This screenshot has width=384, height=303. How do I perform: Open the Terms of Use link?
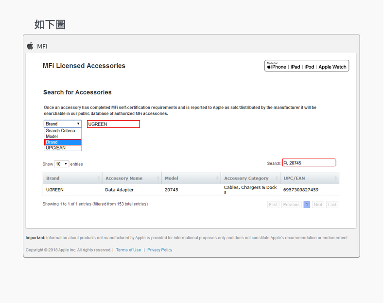point(128,250)
